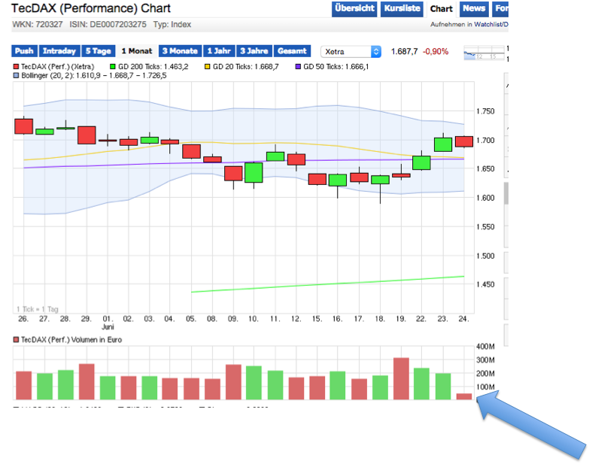Click the purple GD 50 legend swatch
The height and width of the screenshot is (467, 598).
298,67
